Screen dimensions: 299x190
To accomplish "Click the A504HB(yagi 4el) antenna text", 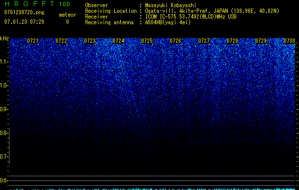I will tap(168, 22).
